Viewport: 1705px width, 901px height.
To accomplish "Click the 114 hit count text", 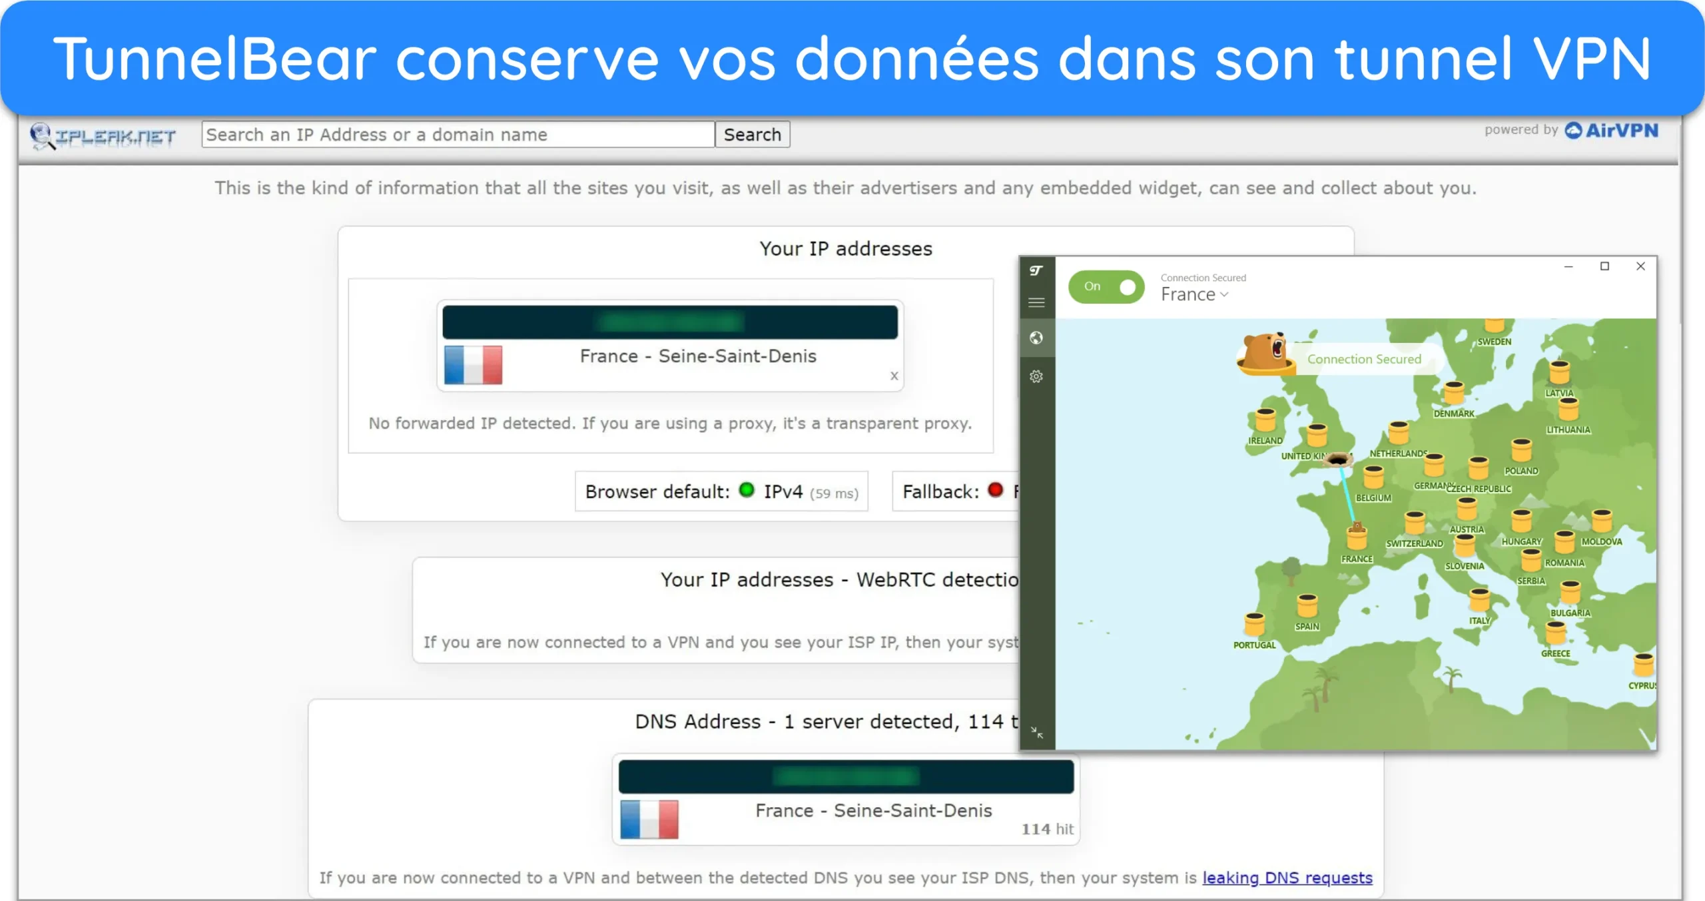I will (1048, 829).
